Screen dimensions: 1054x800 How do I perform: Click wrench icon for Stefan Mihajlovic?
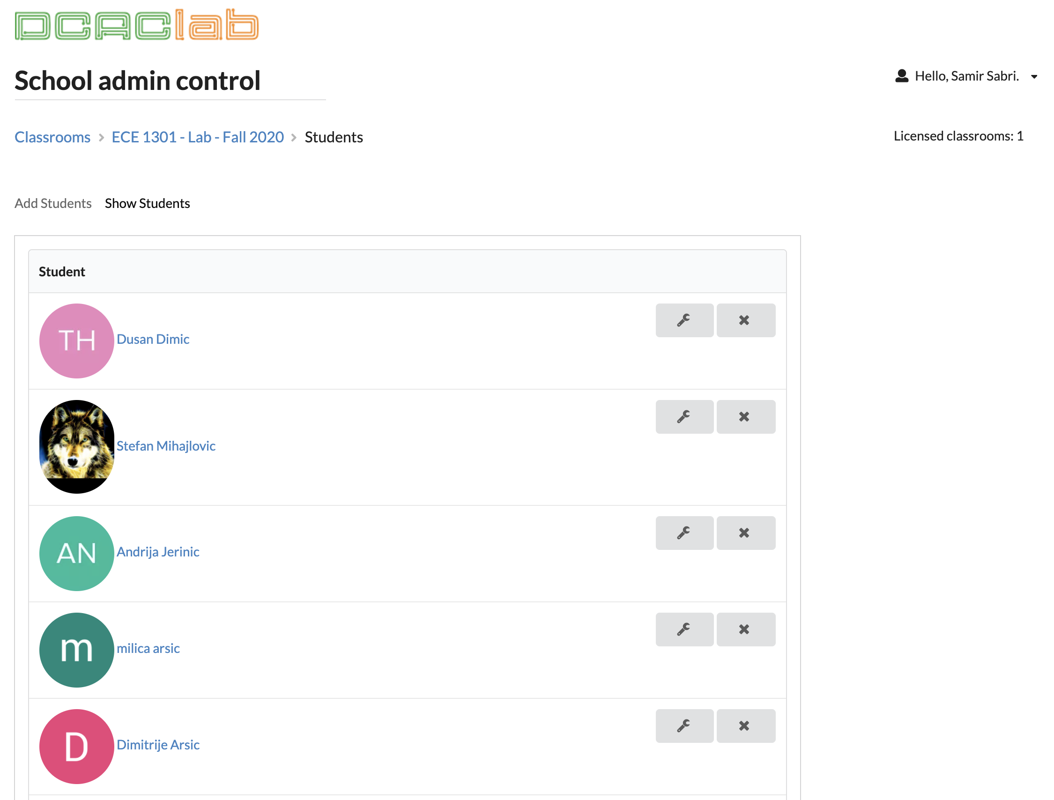point(684,417)
